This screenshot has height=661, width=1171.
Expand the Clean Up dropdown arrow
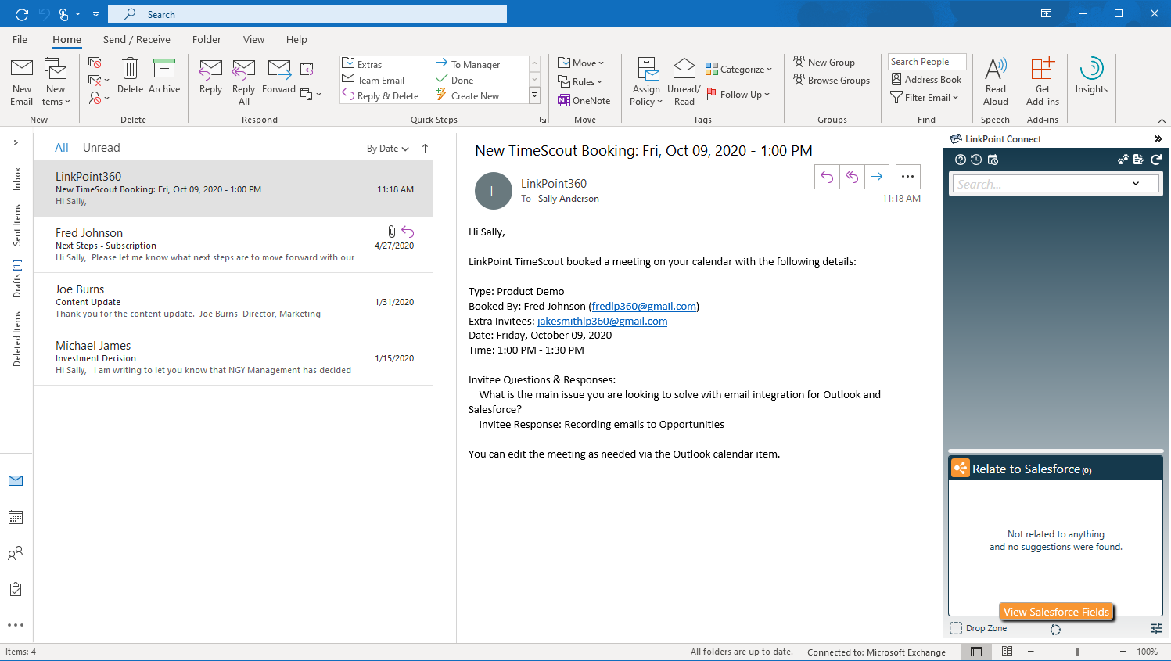[x=106, y=81]
